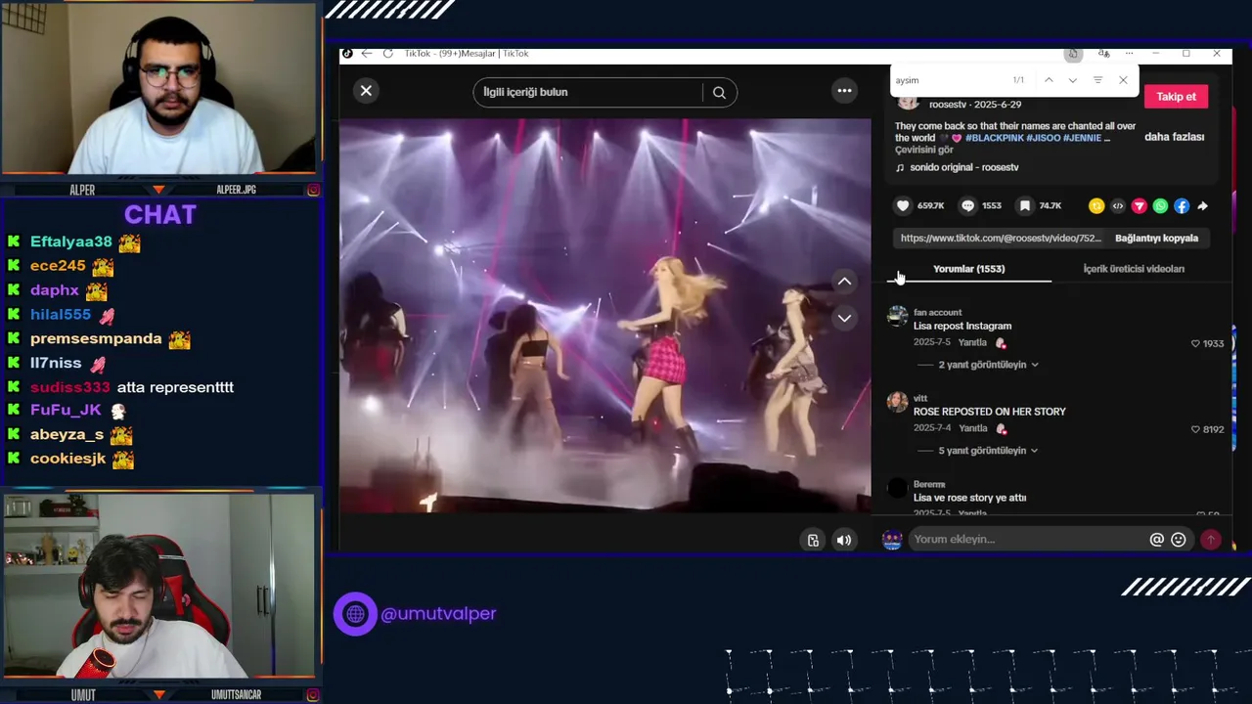Image resolution: width=1252 pixels, height=704 pixels.
Task: Click the @umutvalper globe icon
Action: (355, 614)
